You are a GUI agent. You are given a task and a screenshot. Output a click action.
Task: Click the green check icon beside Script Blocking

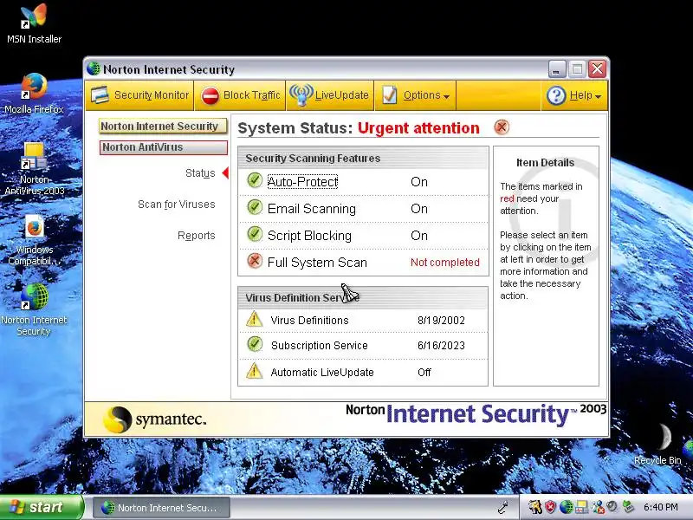point(255,234)
